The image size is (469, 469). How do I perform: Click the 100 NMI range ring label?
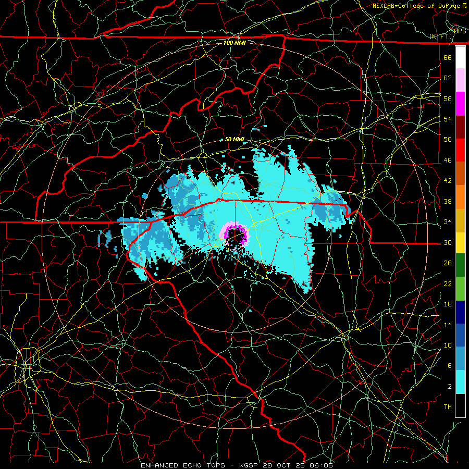click(234, 43)
